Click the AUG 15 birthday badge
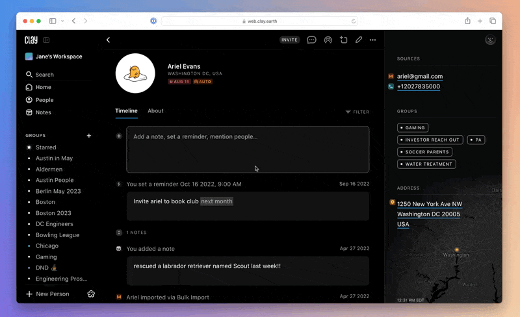 pyautogui.click(x=179, y=82)
